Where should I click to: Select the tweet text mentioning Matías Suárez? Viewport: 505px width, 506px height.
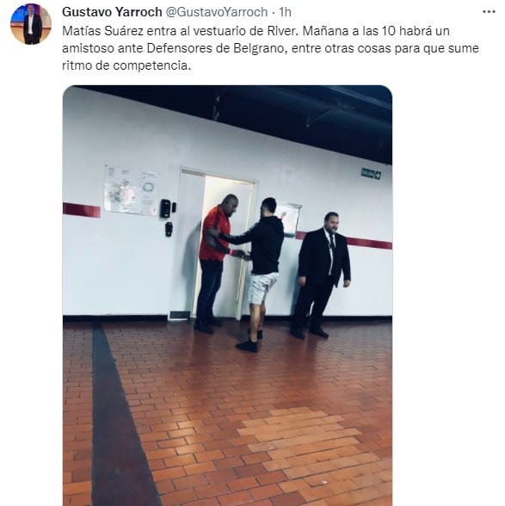270,48
